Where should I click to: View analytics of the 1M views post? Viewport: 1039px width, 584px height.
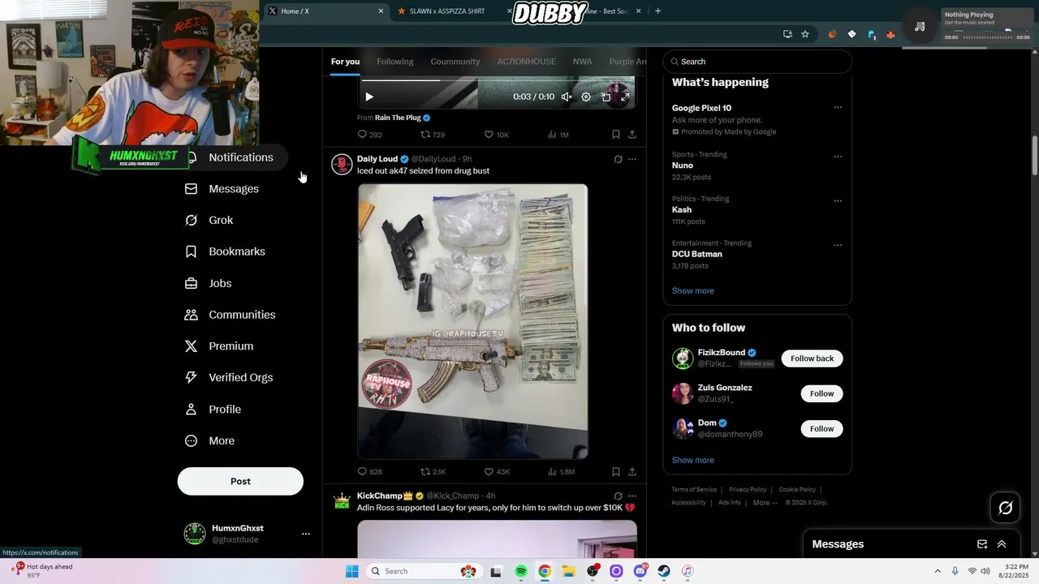(x=558, y=135)
